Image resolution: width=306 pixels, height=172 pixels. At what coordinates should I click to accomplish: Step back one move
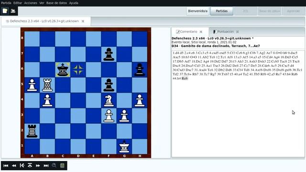coord(14,166)
